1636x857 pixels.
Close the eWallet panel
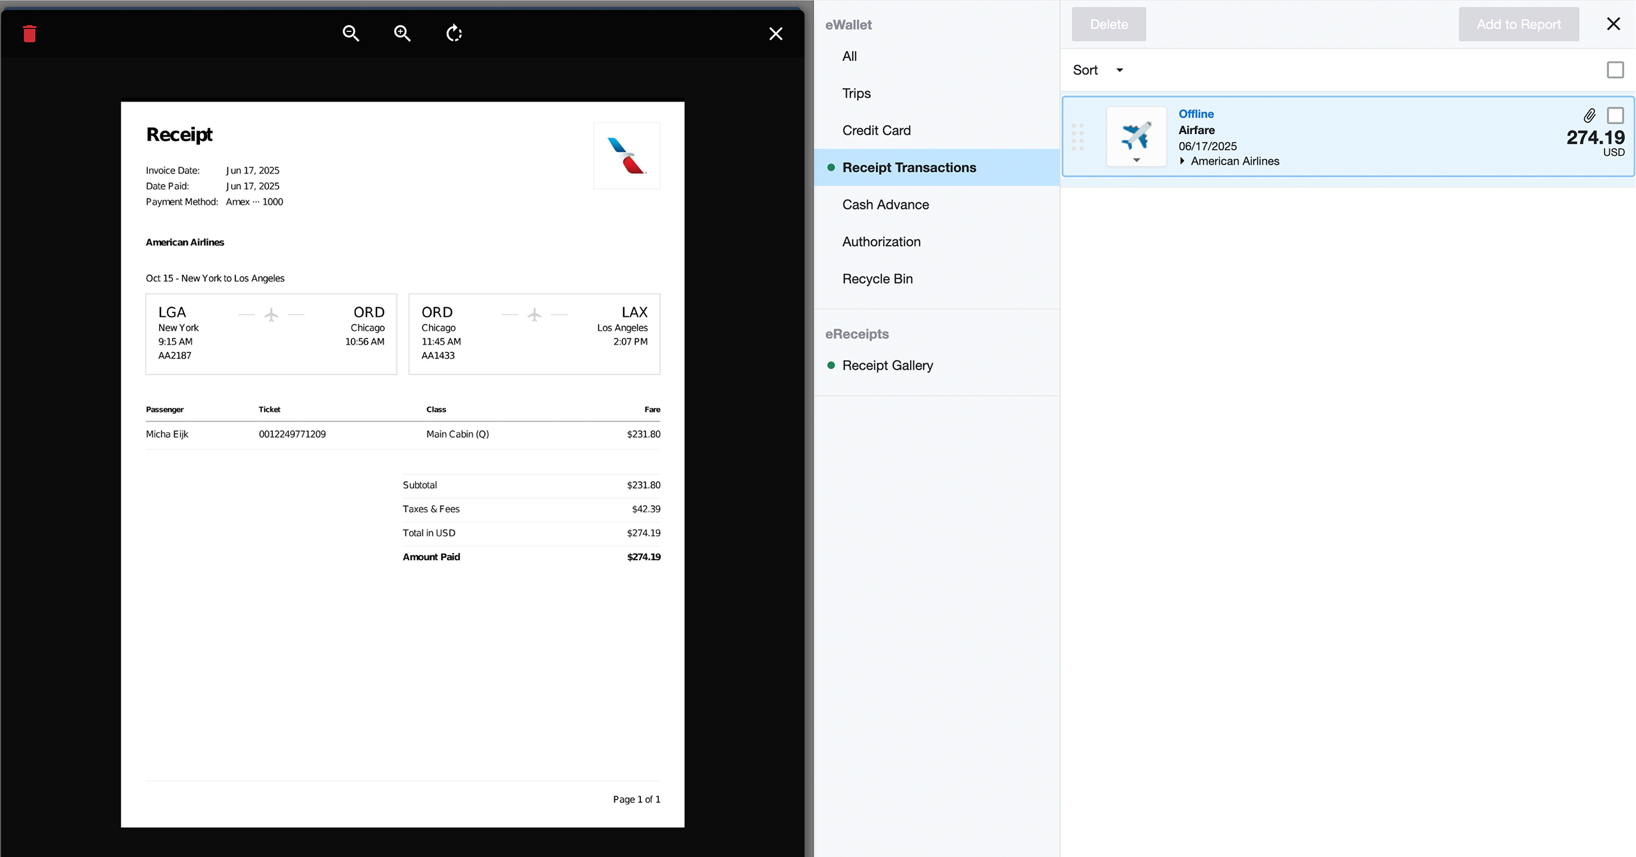[x=1613, y=24]
